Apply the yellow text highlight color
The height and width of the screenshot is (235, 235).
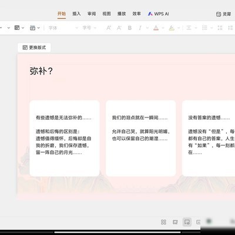[x=172, y=28]
